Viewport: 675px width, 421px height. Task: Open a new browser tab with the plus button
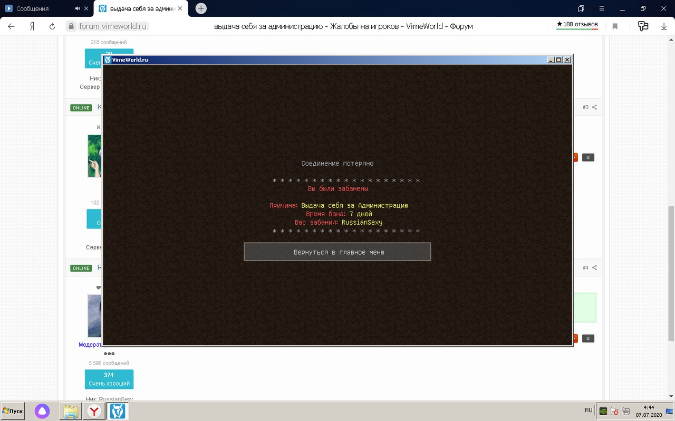(x=201, y=8)
